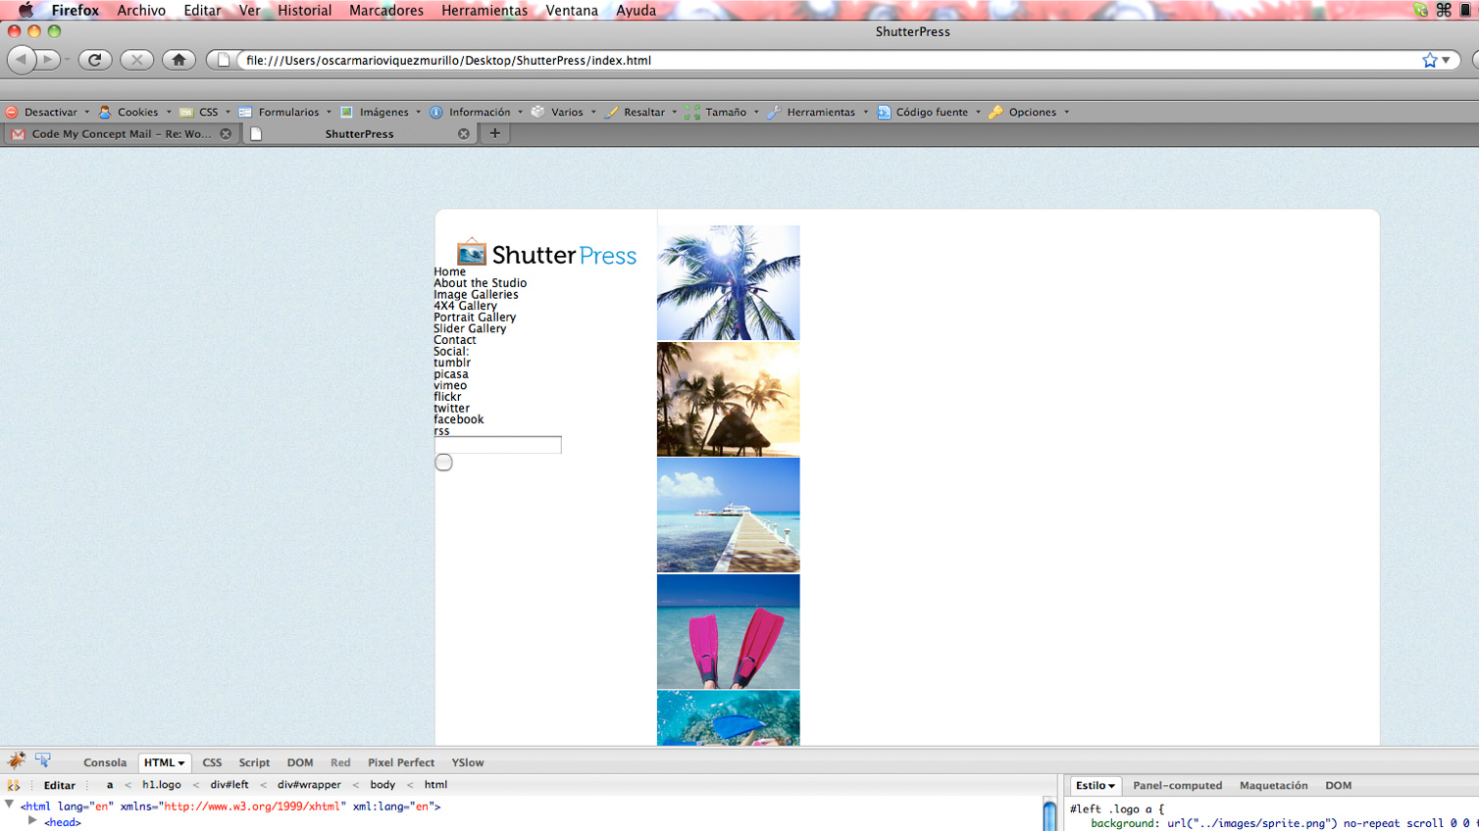Open the Historial menu
1479x831 pixels.
coord(304,10)
